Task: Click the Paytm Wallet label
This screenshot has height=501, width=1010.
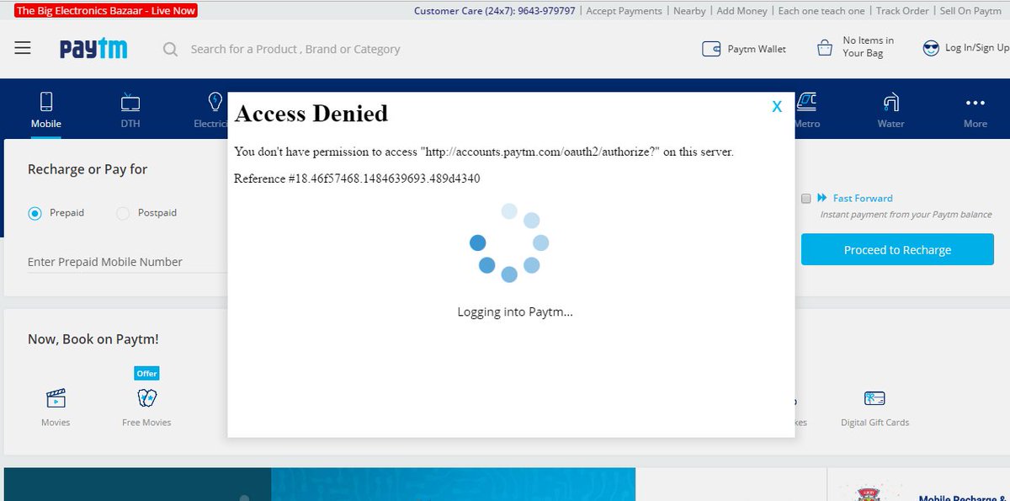Action: point(757,49)
